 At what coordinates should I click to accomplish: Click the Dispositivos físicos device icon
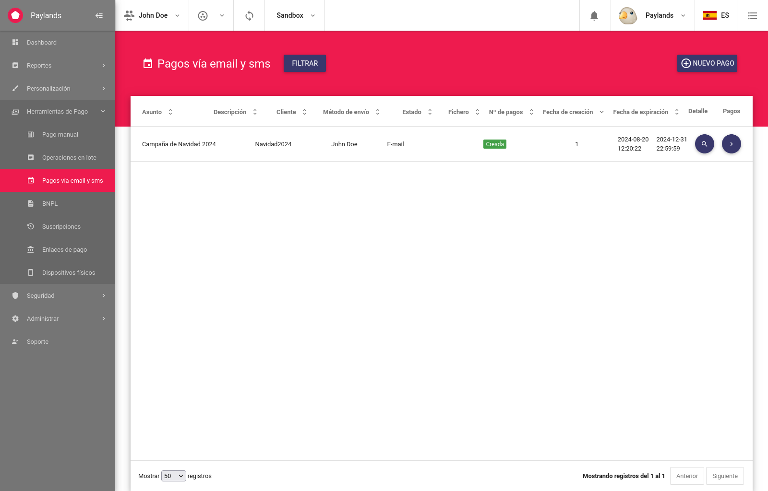31,272
